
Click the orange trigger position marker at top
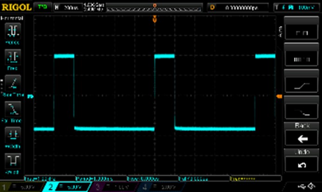[x=154, y=19]
